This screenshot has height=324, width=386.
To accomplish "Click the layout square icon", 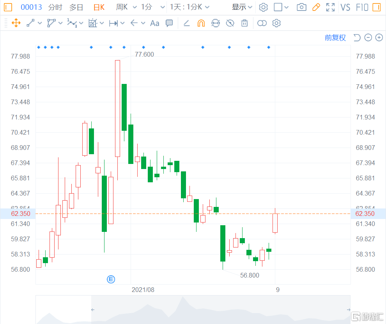I will [278, 7].
